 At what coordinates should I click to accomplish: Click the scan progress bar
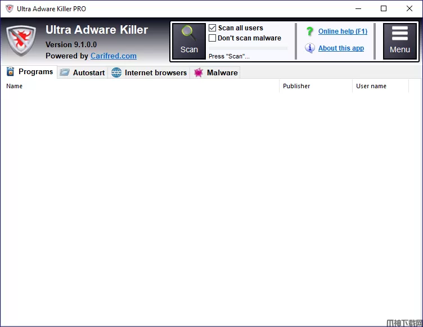point(248,48)
